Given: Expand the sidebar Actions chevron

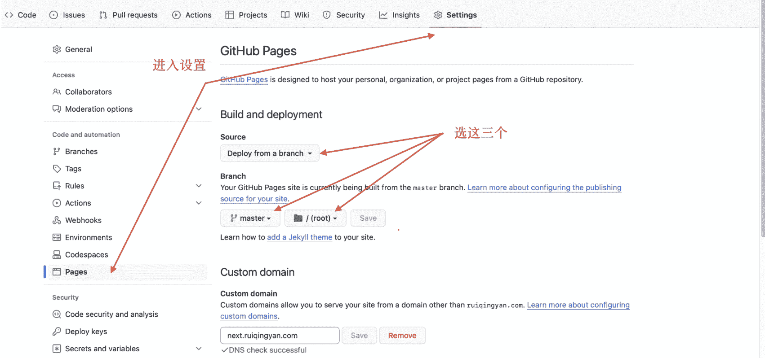Looking at the screenshot, I should 199,203.
